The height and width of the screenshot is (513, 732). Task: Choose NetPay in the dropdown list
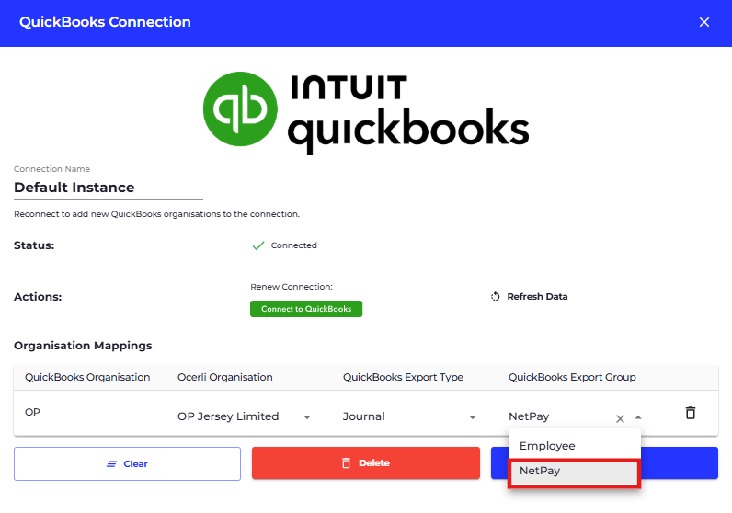click(x=574, y=471)
